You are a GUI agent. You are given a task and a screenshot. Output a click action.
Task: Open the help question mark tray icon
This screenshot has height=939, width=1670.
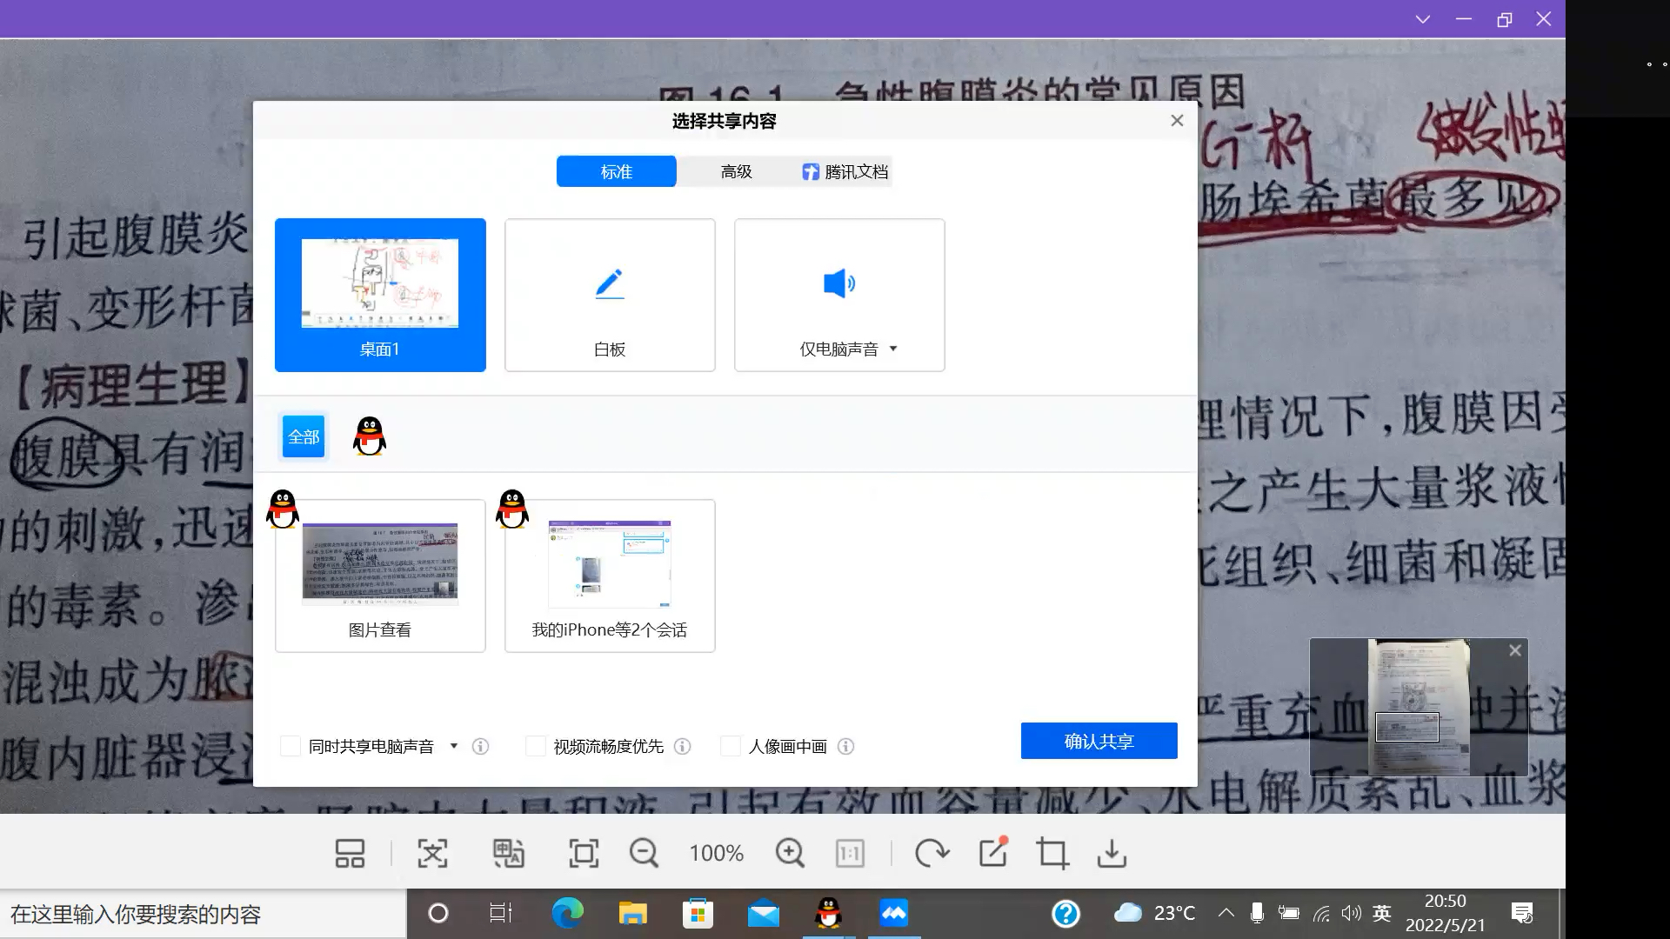[1065, 914]
